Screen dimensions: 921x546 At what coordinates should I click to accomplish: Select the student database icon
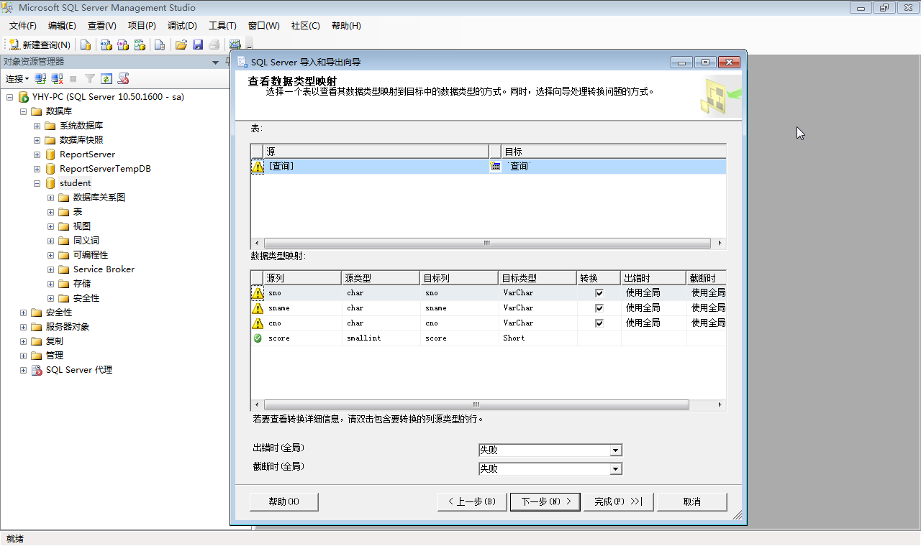pyautogui.click(x=50, y=183)
